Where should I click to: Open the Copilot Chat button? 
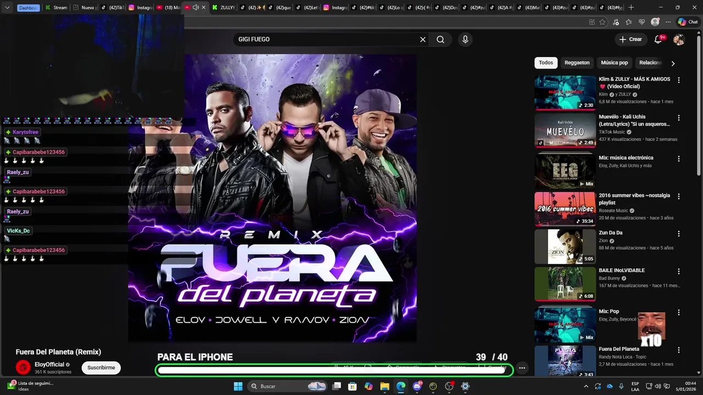tap(688, 22)
